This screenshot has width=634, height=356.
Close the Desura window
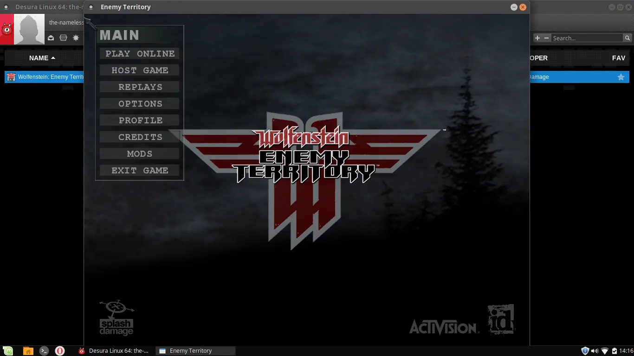(629, 7)
